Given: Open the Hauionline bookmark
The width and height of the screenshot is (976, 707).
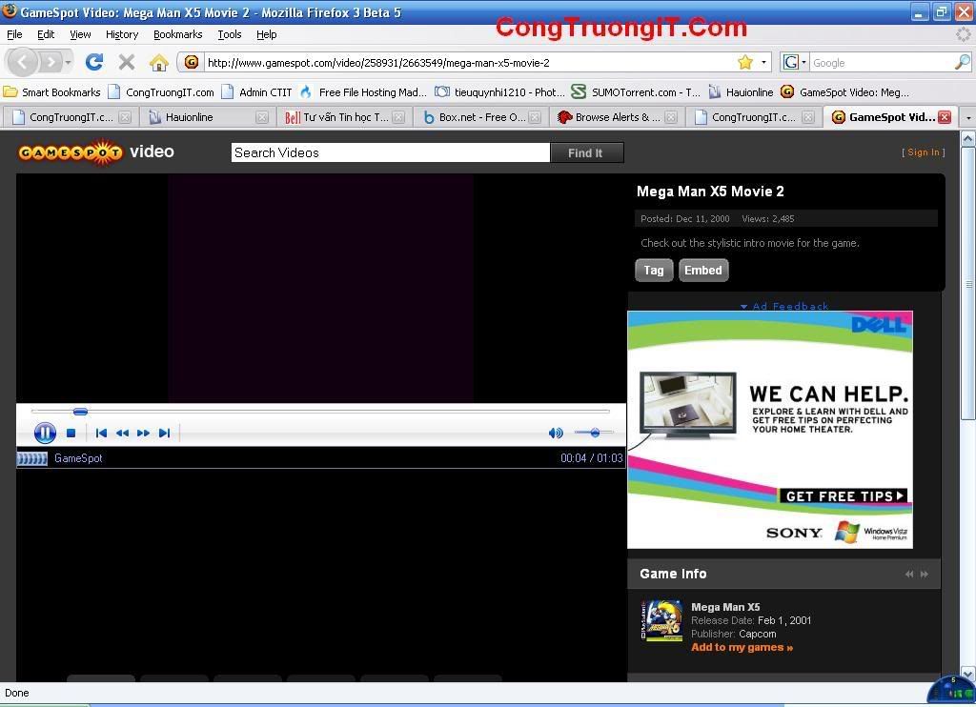Looking at the screenshot, I should 741,92.
